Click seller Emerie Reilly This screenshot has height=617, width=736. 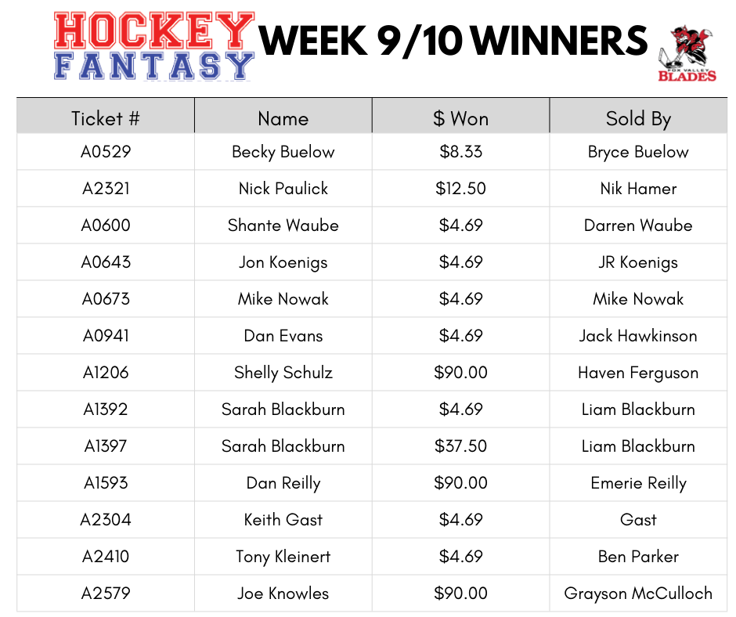pos(638,483)
